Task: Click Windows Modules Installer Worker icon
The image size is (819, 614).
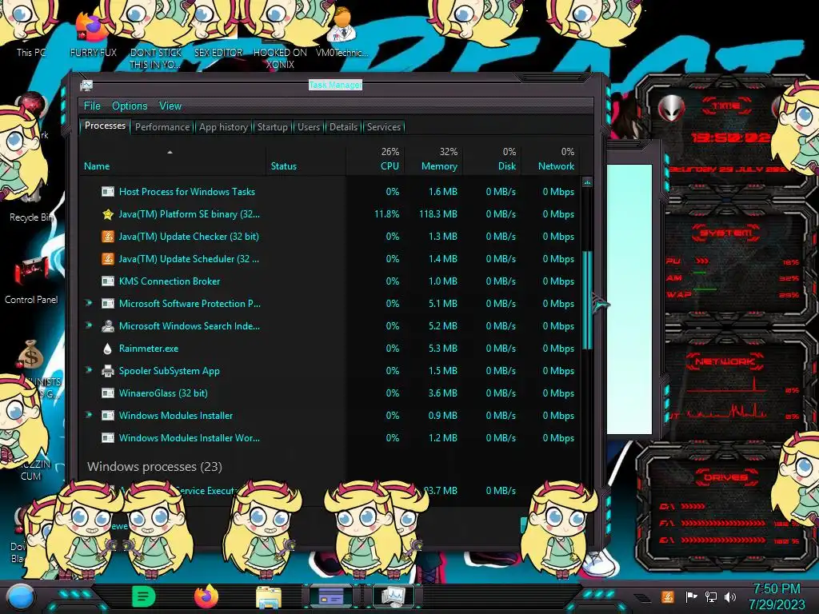Action: click(x=108, y=438)
